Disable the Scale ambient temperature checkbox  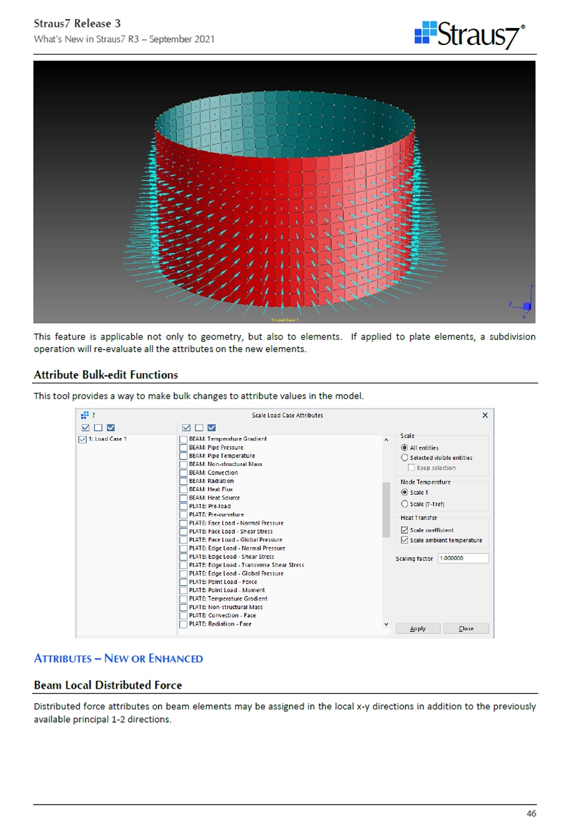(404, 541)
